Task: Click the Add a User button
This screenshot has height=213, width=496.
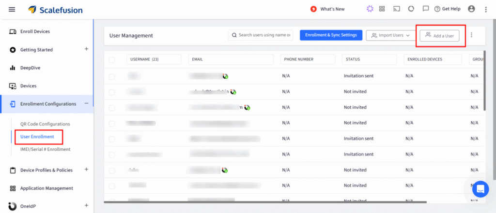Action: pos(439,36)
